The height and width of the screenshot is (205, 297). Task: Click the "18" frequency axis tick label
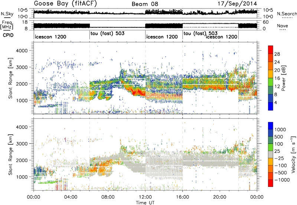[x=25, y=22]
